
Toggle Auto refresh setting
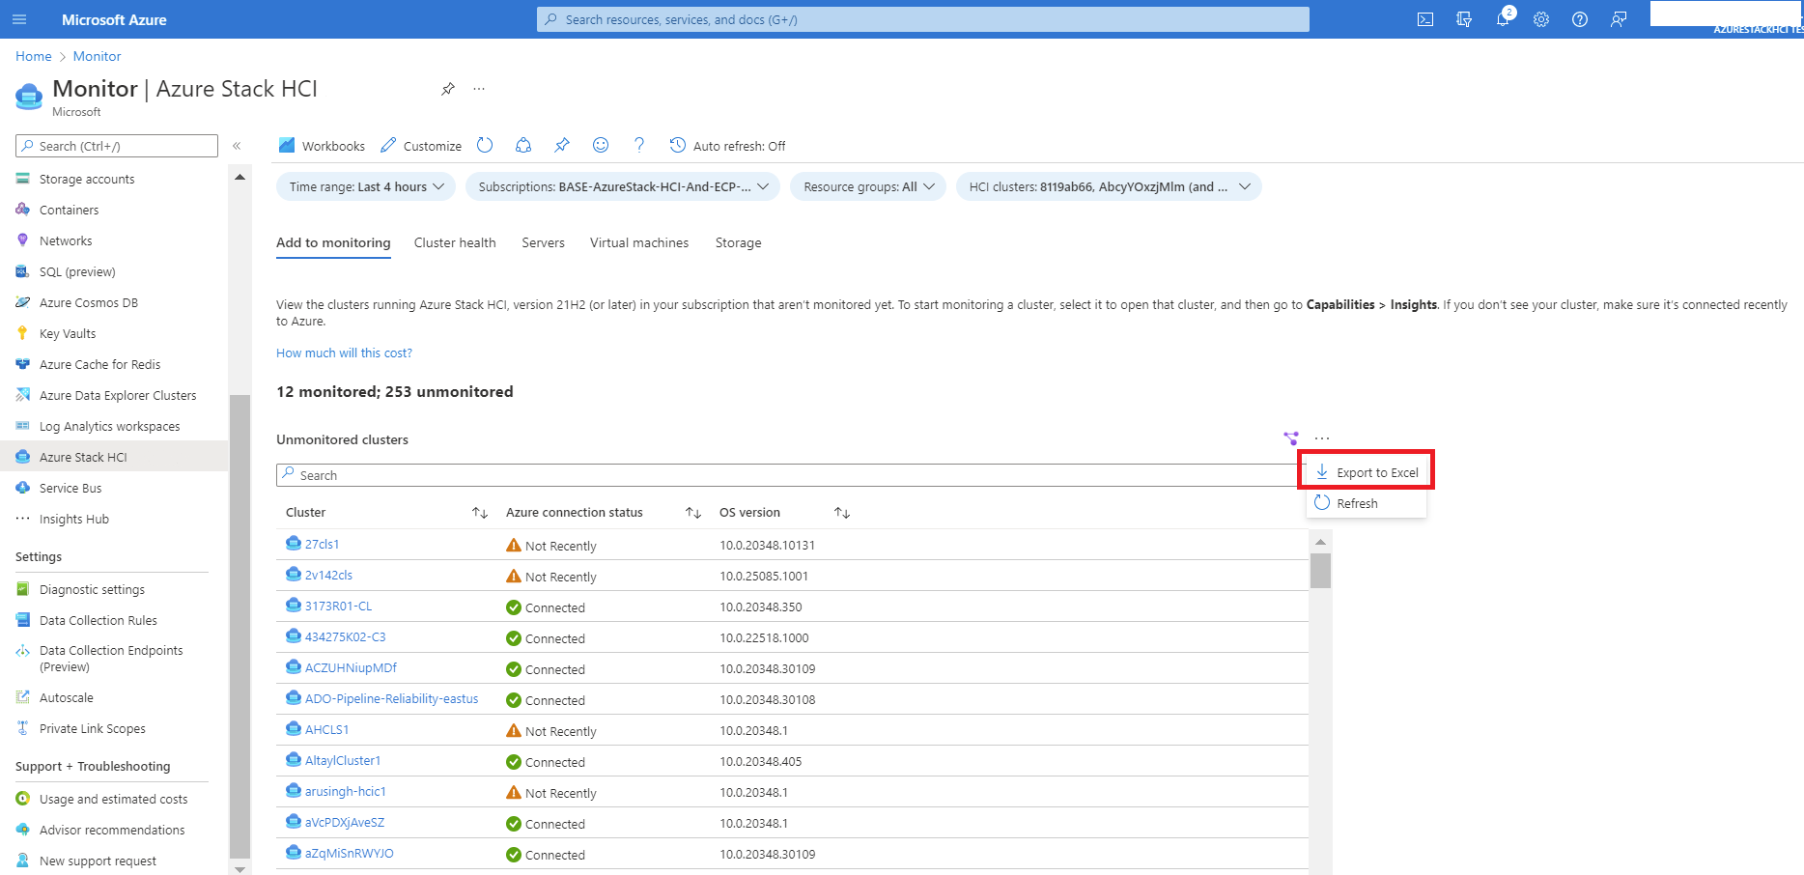pyautogui.click(x=727, y=146)
